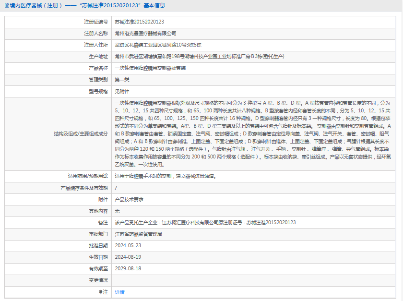Viewport: 403px width, 301px height.
Task: Click effective date 2024-08-19
Action: pyautogui.click(x=128, y=257)
